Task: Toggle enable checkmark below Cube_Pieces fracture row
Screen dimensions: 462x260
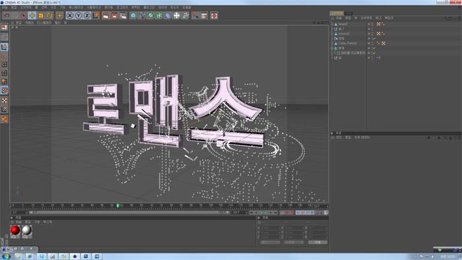Action: click(374, 53)
